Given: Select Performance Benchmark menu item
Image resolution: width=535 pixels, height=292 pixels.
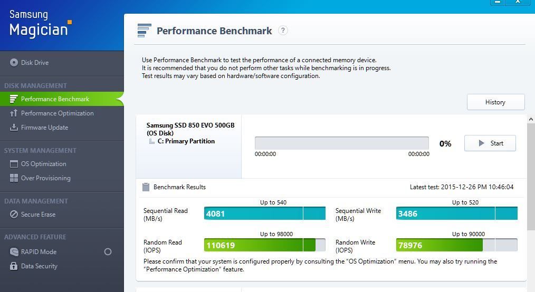Looking at the screenshot, I should (x=62, y=99).
